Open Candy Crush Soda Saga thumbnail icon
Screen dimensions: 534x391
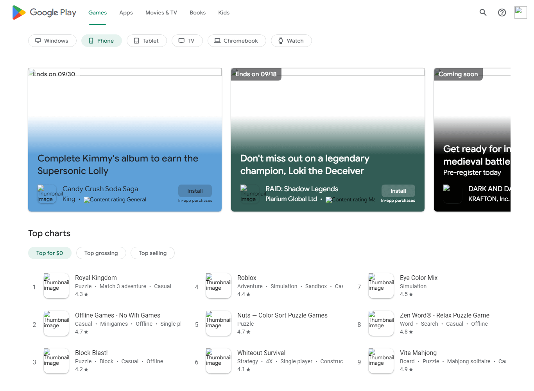47,194
